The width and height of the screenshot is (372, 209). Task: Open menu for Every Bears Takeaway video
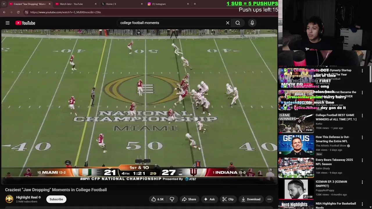[362, 160]
